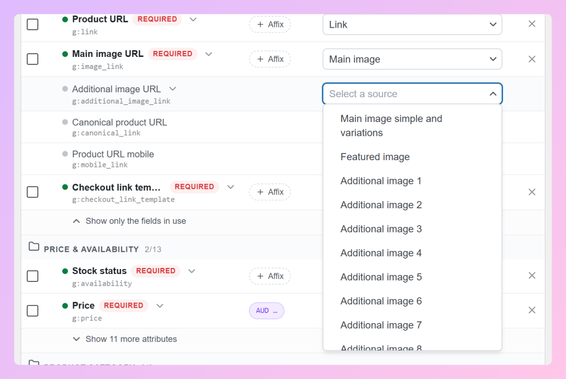
Task: Click the Price & Availability folder icon
Action: [34, 246]
